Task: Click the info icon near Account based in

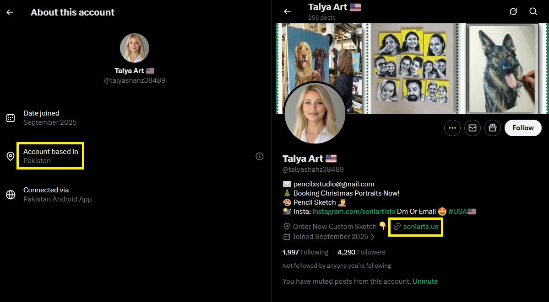Action: pos(260,156)
